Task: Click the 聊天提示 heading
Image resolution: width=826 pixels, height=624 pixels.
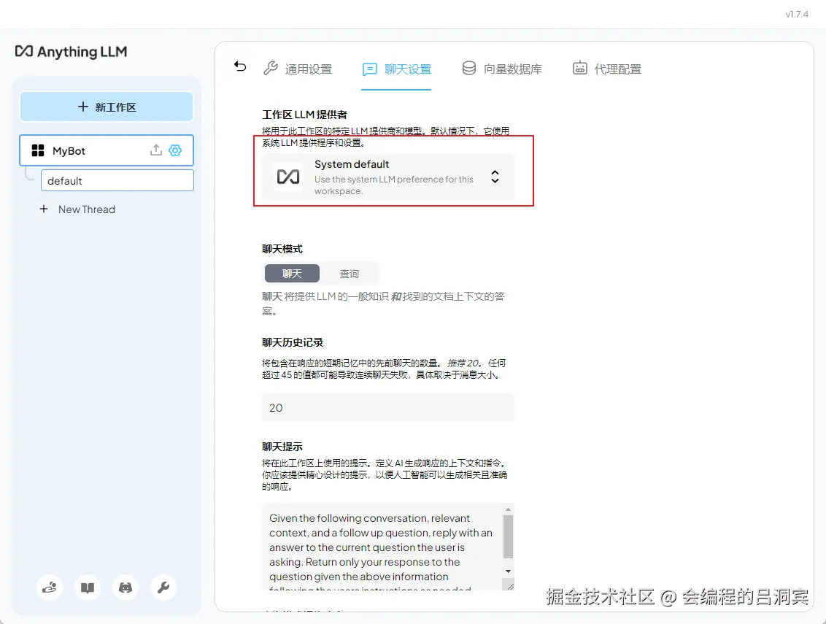Action: click(x=282, y=447)
